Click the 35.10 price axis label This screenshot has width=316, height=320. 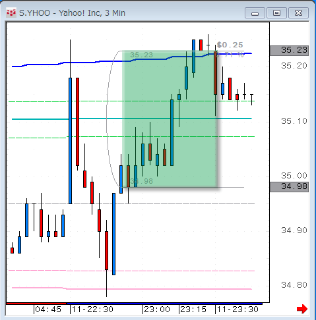coord(294,121)
